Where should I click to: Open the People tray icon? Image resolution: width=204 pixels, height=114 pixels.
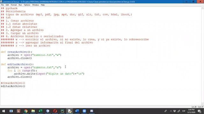166,111
